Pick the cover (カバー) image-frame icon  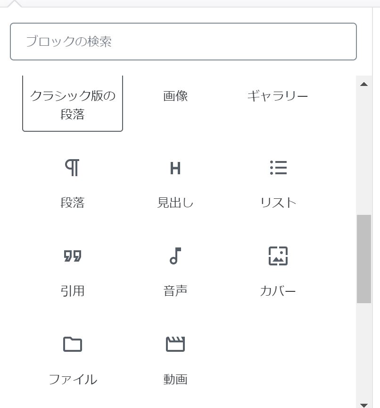coord(278,256)
